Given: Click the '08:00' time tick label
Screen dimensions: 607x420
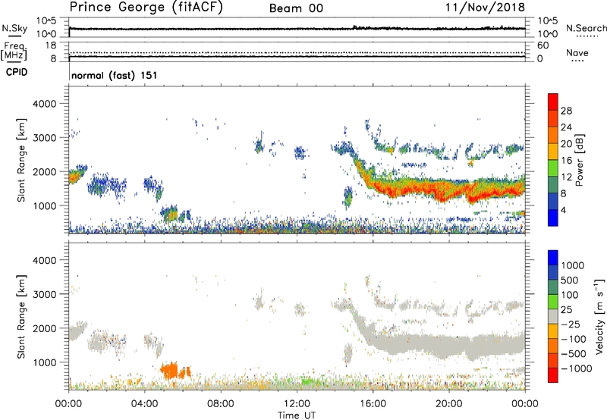Looking at the screenshot, I should [221, 404].
